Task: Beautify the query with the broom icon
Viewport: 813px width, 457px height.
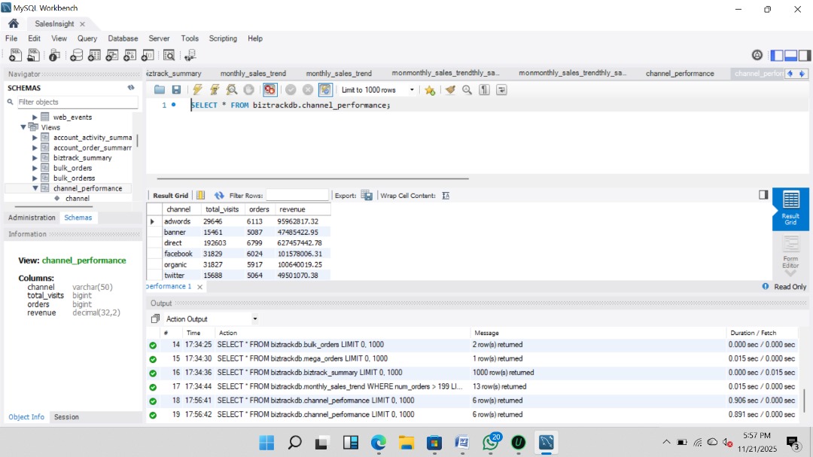Action: [x=450, y=90]
